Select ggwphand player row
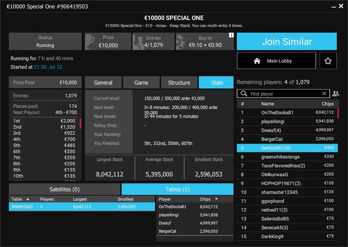Viewport: 348px width, 247px height. pos(287,201)
